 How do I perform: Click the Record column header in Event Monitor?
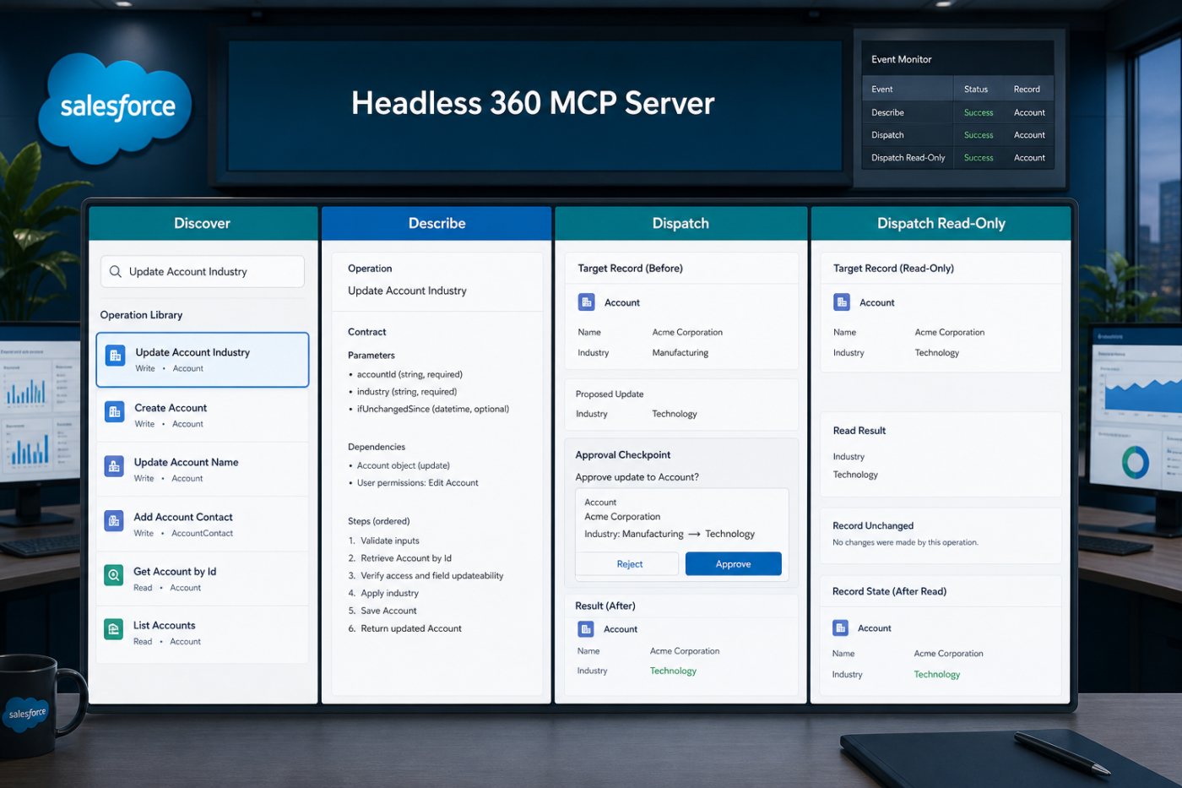1027,89
